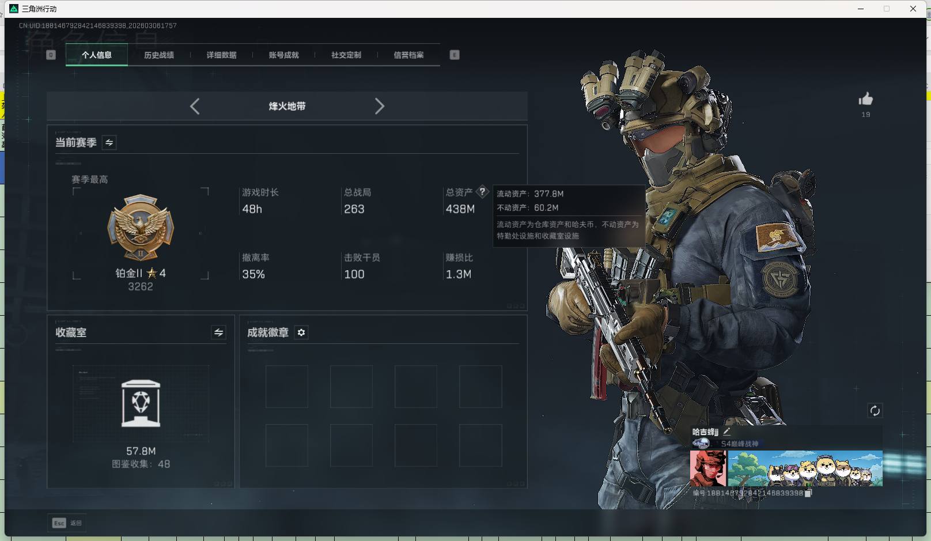This screenshot has height=541, width=931.
Task: Open the 详细数据 tab
Action: pos(221,55)
